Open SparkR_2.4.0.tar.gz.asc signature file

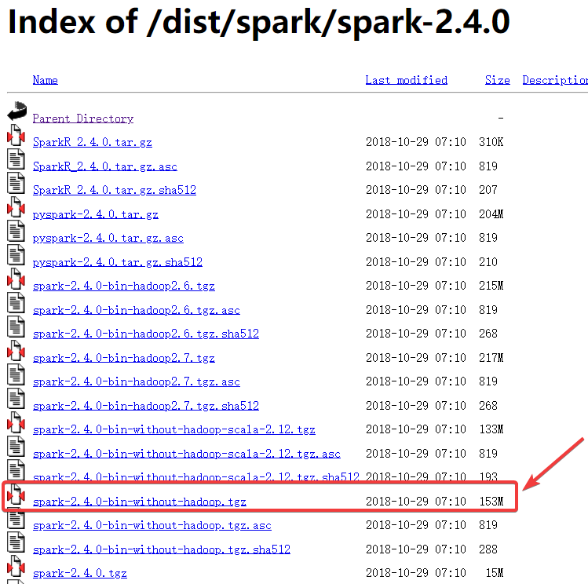pyautogui.click(x=105, y=166)
